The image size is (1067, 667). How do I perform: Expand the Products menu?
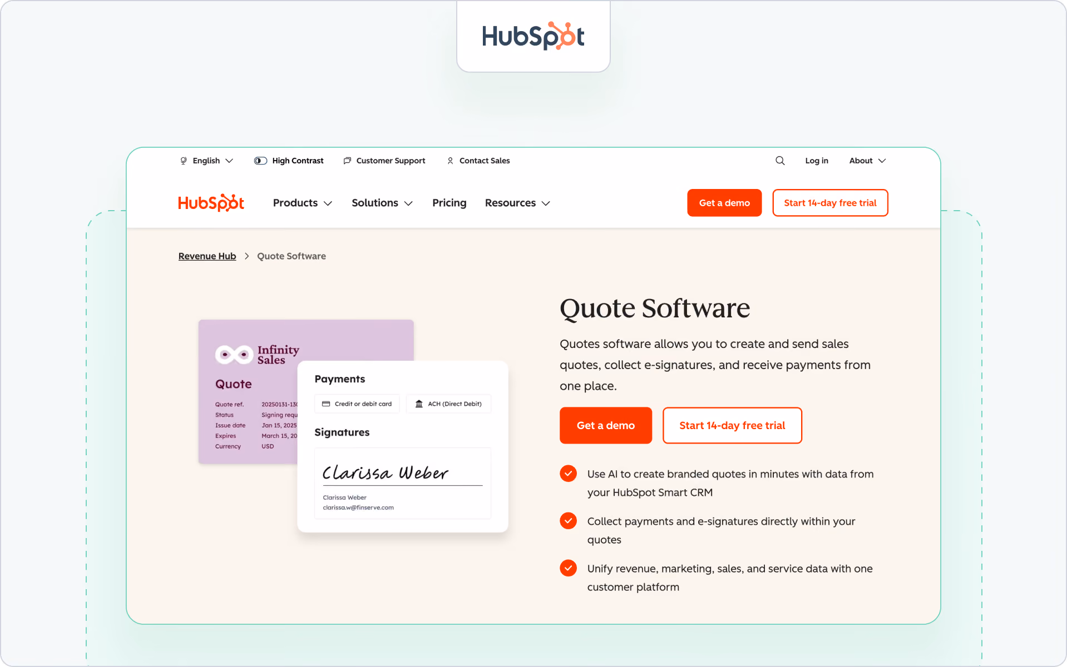click(303, 203)
